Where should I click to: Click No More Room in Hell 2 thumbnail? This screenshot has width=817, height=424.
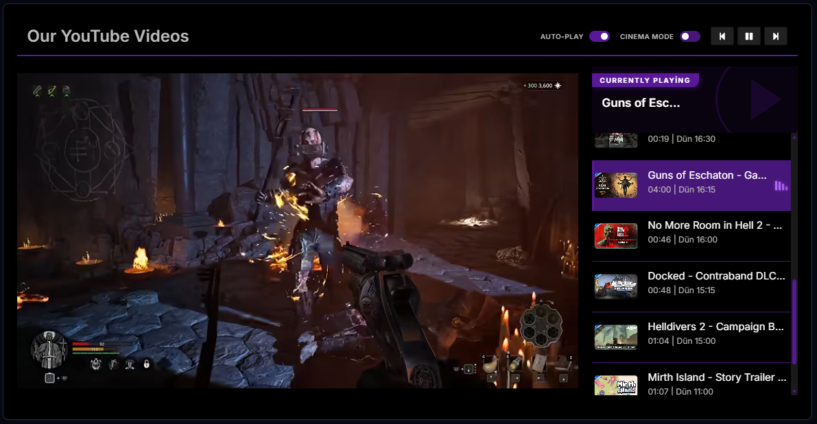616,236
